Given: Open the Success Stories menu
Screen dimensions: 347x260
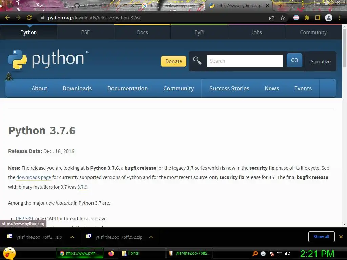Looking at the screenshot, I should click(229, 88).
